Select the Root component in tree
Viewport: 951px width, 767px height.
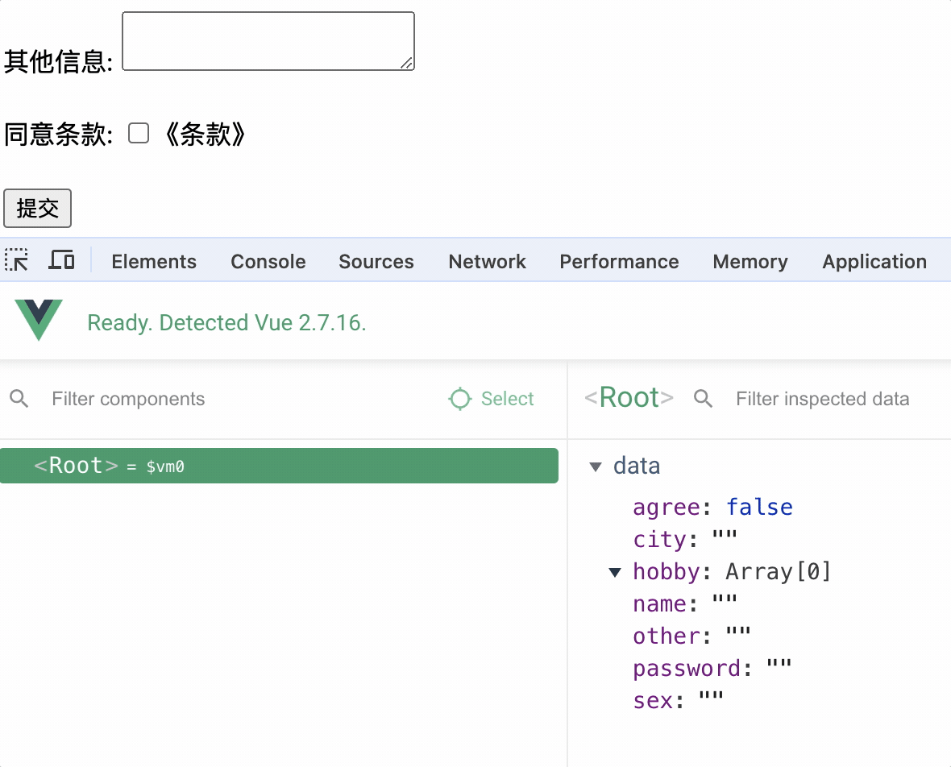coord(279,466)
